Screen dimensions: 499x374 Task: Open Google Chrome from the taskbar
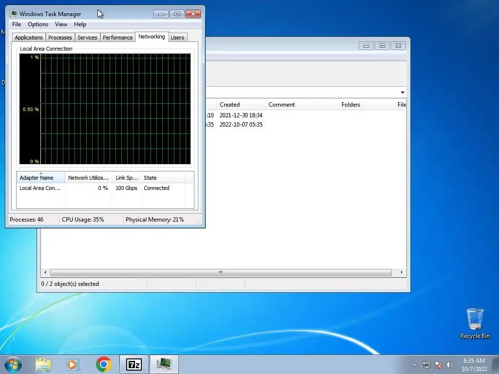[103, 364]
